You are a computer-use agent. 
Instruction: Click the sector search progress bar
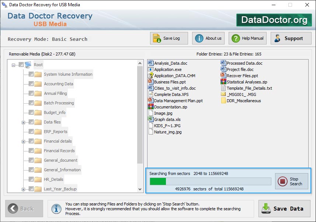point(211,181)
